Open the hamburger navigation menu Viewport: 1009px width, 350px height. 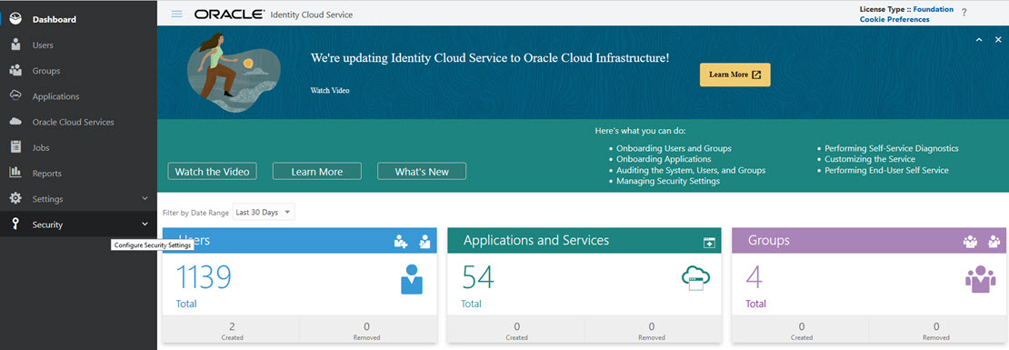coord(177,15)
